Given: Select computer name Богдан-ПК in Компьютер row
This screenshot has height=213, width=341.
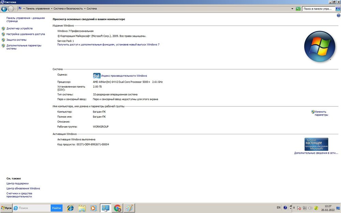Looking at the screenshot, I should [99, 112].
